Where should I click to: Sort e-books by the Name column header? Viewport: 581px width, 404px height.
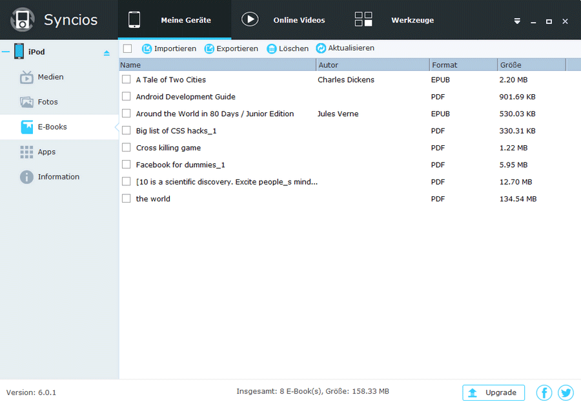[218, 65]
